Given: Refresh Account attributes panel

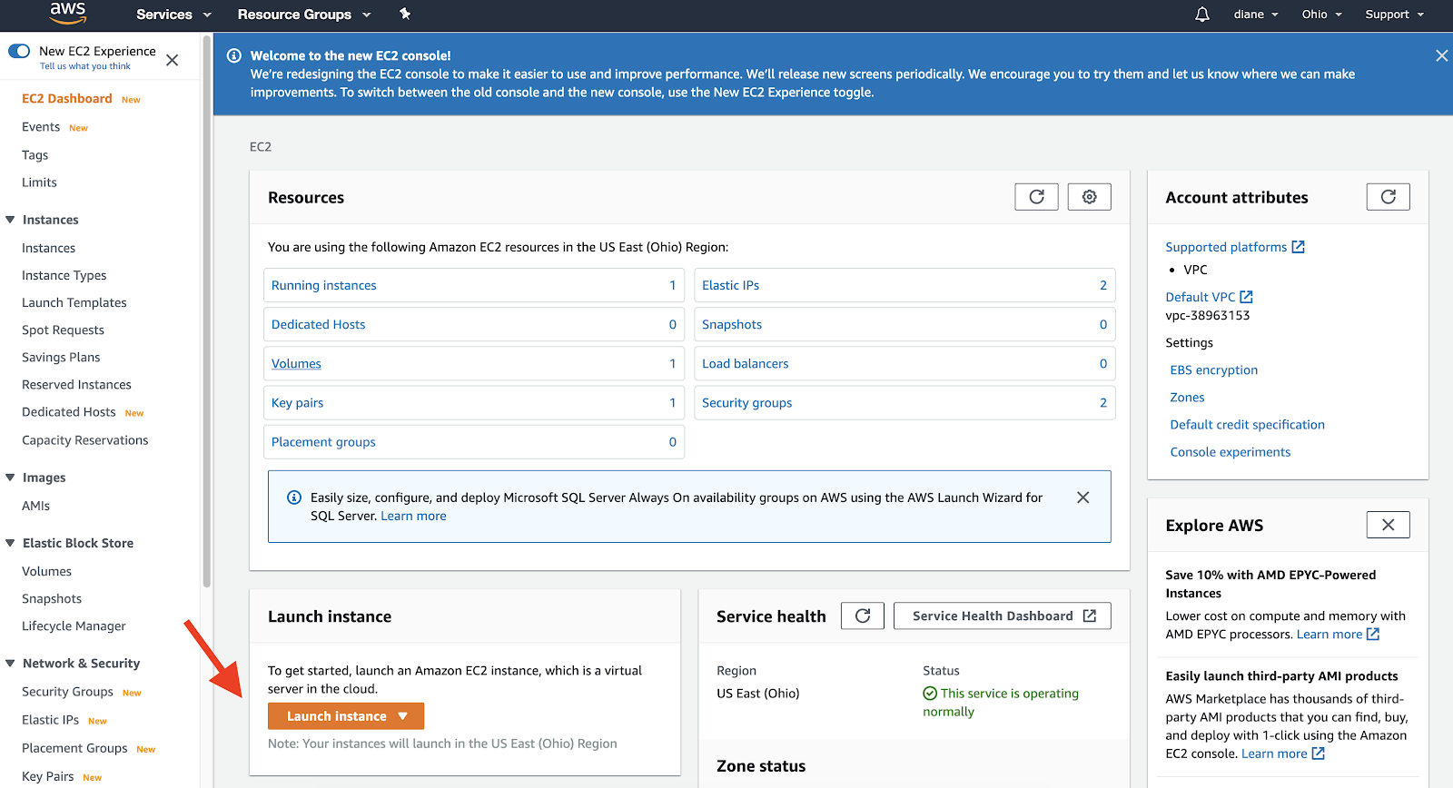Looking at the screenshot, I should tap(1388, 197).
